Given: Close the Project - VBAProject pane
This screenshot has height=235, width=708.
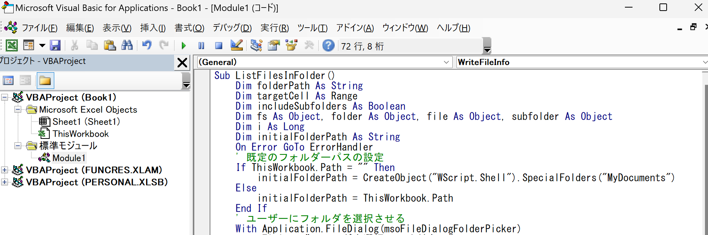Looking at the screenshot, I should pyautogui.click(x=182, y=62).
